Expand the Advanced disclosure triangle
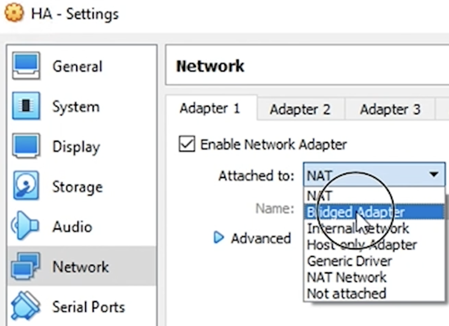Image resolution: width=449 pixels, height=326 pixels. [218, 237]
